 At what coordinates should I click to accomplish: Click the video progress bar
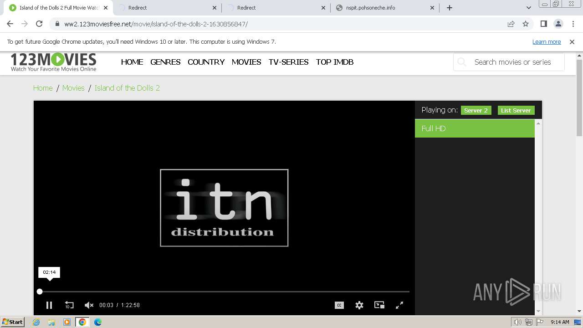click(x=224, y=292)
